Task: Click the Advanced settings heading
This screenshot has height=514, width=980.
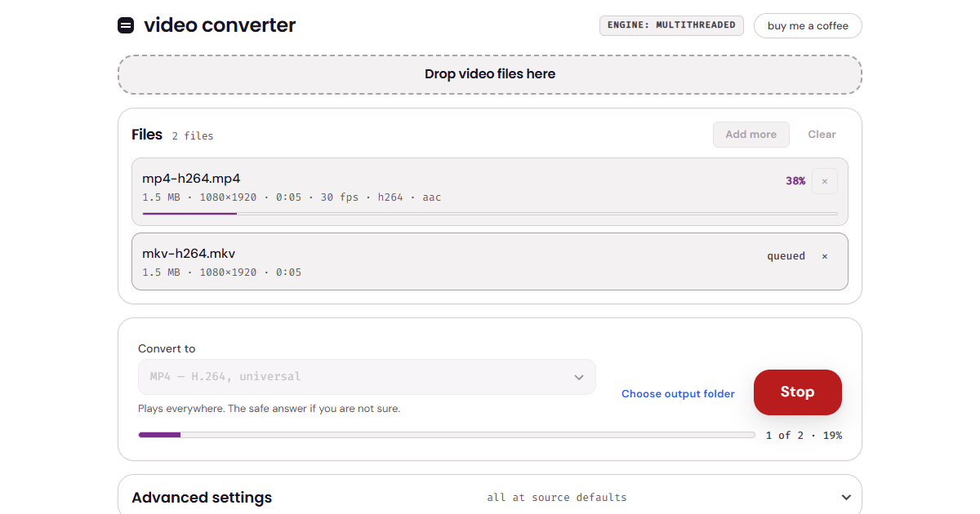Action: (202, 498)
